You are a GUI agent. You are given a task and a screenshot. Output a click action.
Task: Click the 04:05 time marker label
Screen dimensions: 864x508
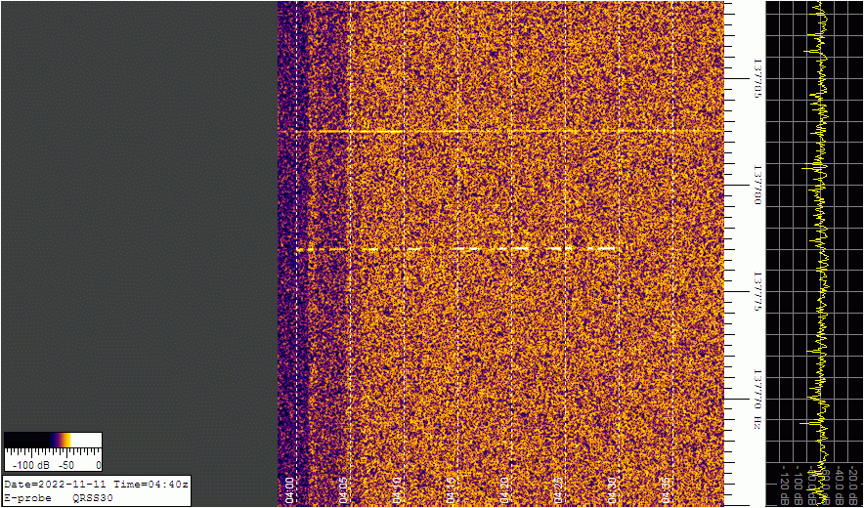click(x=344, y=488)
